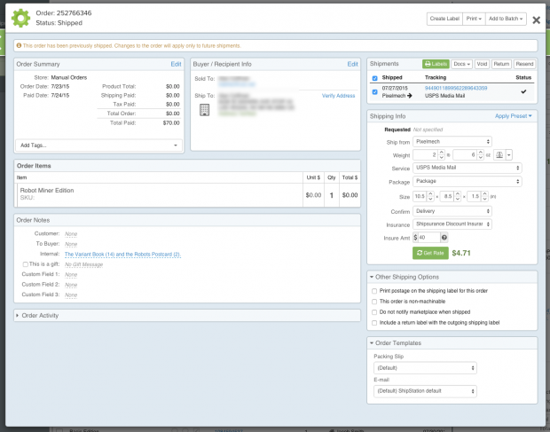Check 'This is a gift' option

coord(25,264)
